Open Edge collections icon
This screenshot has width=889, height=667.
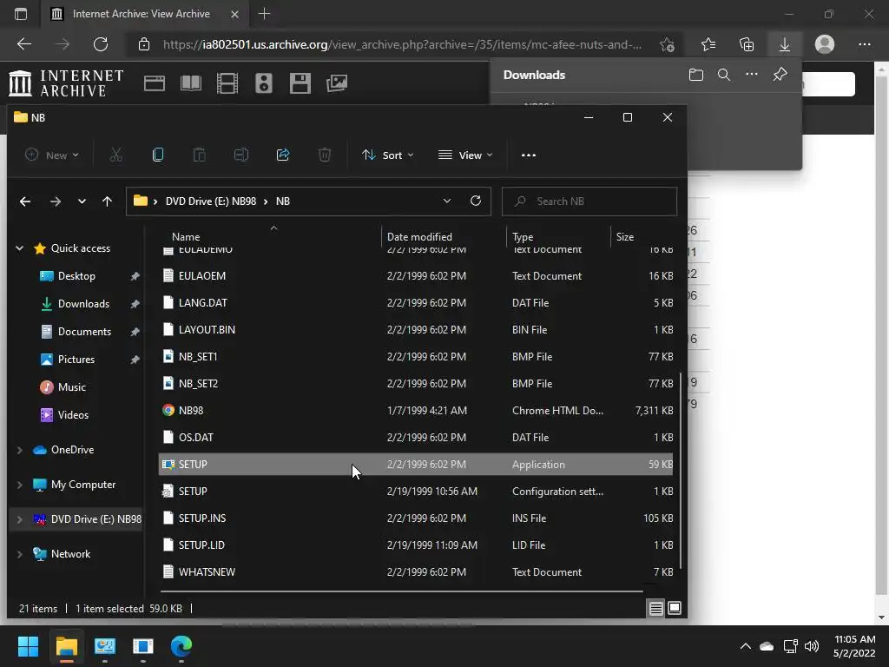point(747,44)
